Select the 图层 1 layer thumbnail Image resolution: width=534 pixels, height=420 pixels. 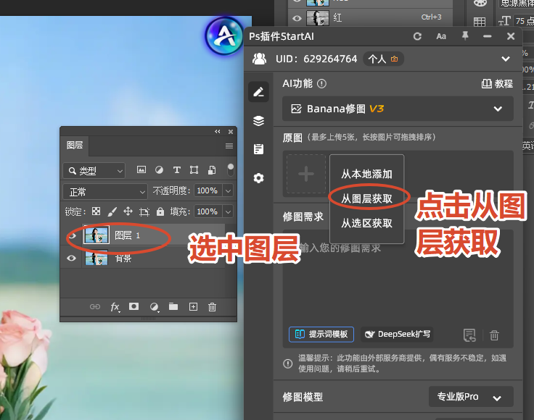(x=96, y=235)
